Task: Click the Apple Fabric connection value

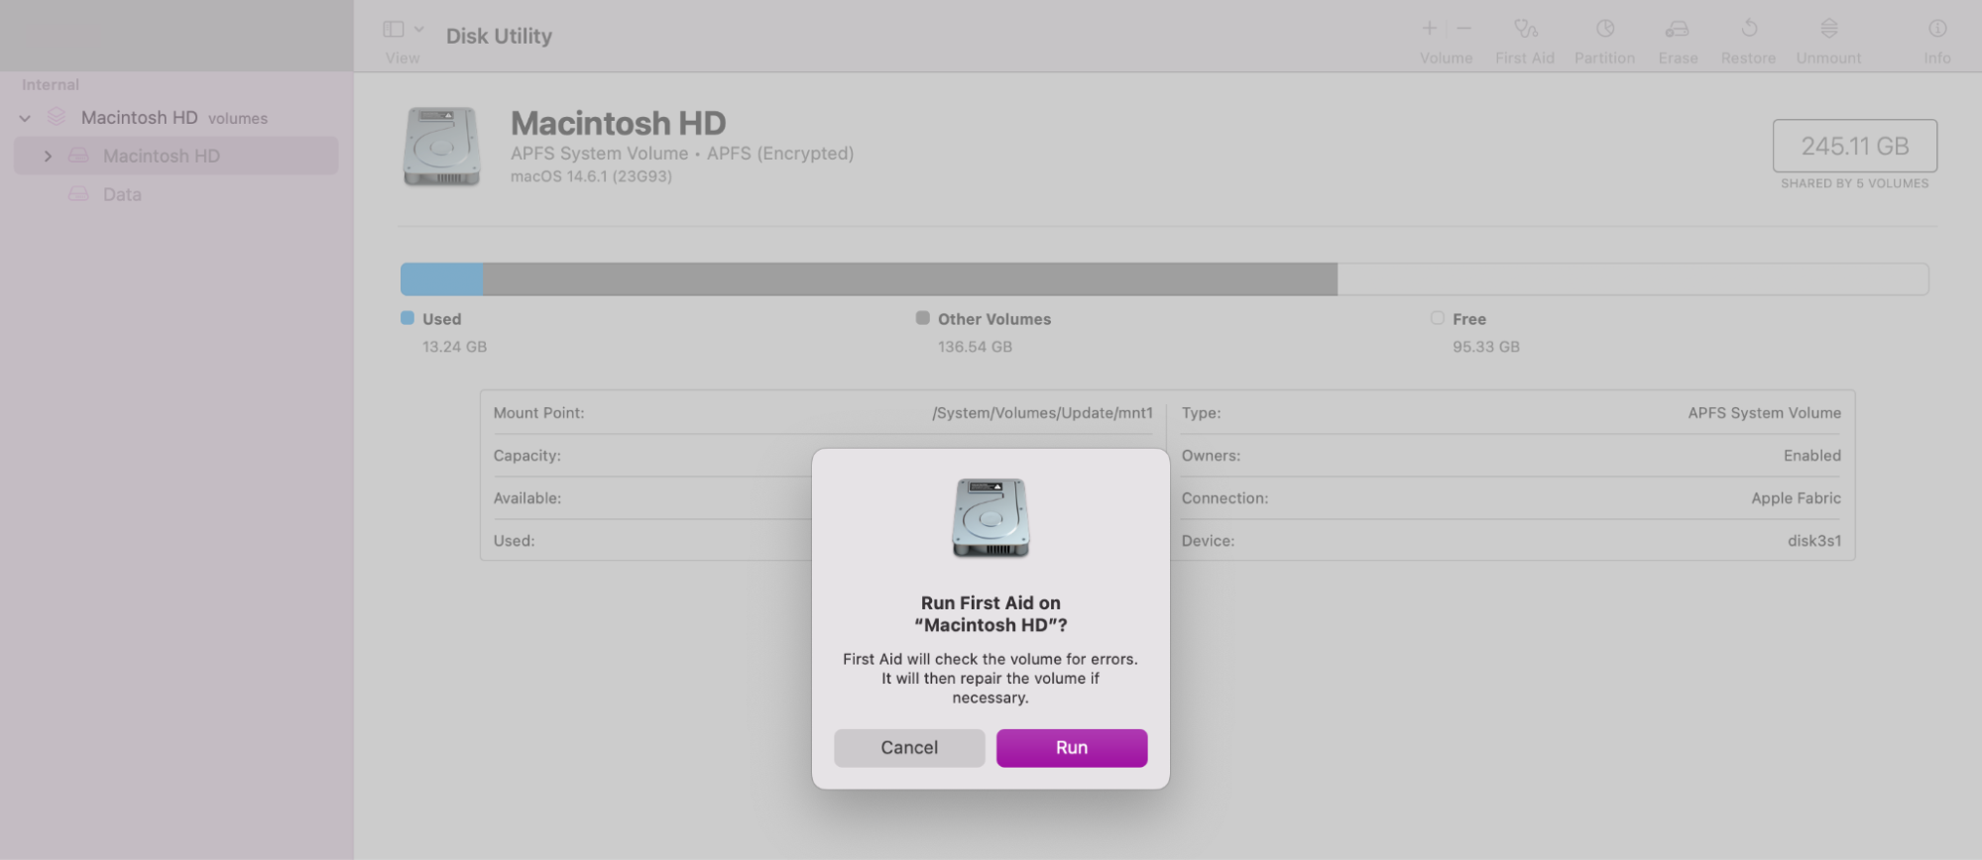Action: coord(1796,498)
